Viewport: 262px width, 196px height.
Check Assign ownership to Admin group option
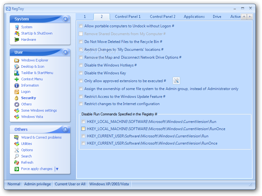[x=81, y=89]
